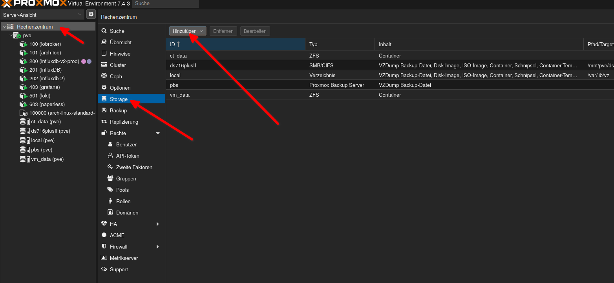Open API-Token under Rechte

click(132, 156)
